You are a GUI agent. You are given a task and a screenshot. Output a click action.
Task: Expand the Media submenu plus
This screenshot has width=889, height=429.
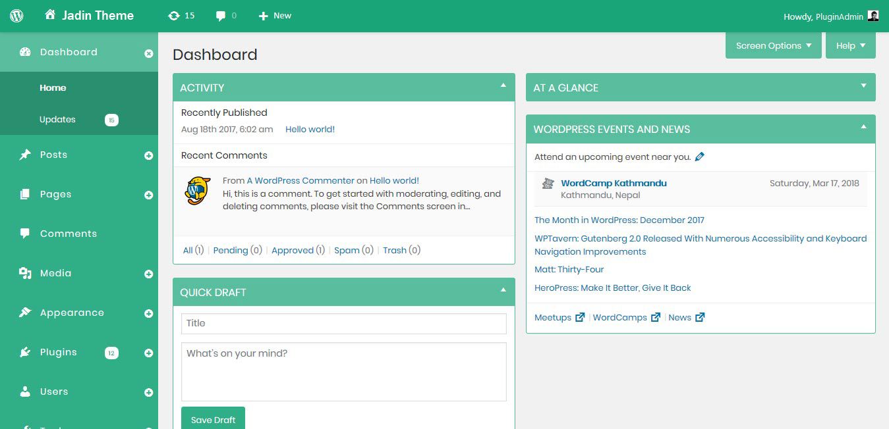tap(149, 274)
